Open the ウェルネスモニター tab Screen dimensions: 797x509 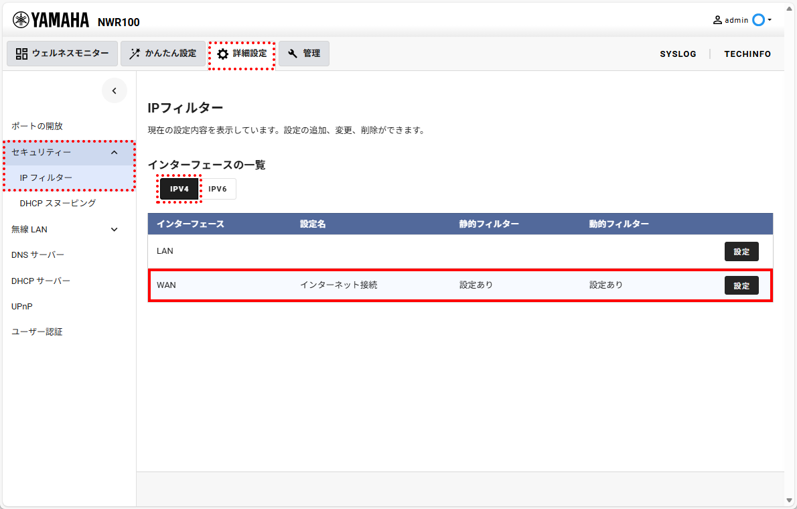point(62,54)
